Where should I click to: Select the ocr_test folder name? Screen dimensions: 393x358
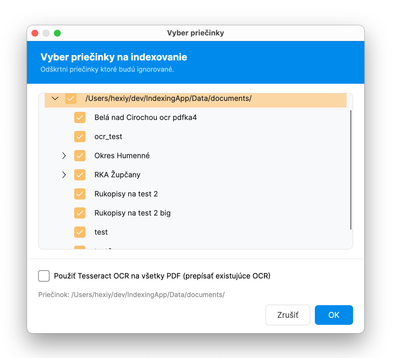[x=108, y=137]
